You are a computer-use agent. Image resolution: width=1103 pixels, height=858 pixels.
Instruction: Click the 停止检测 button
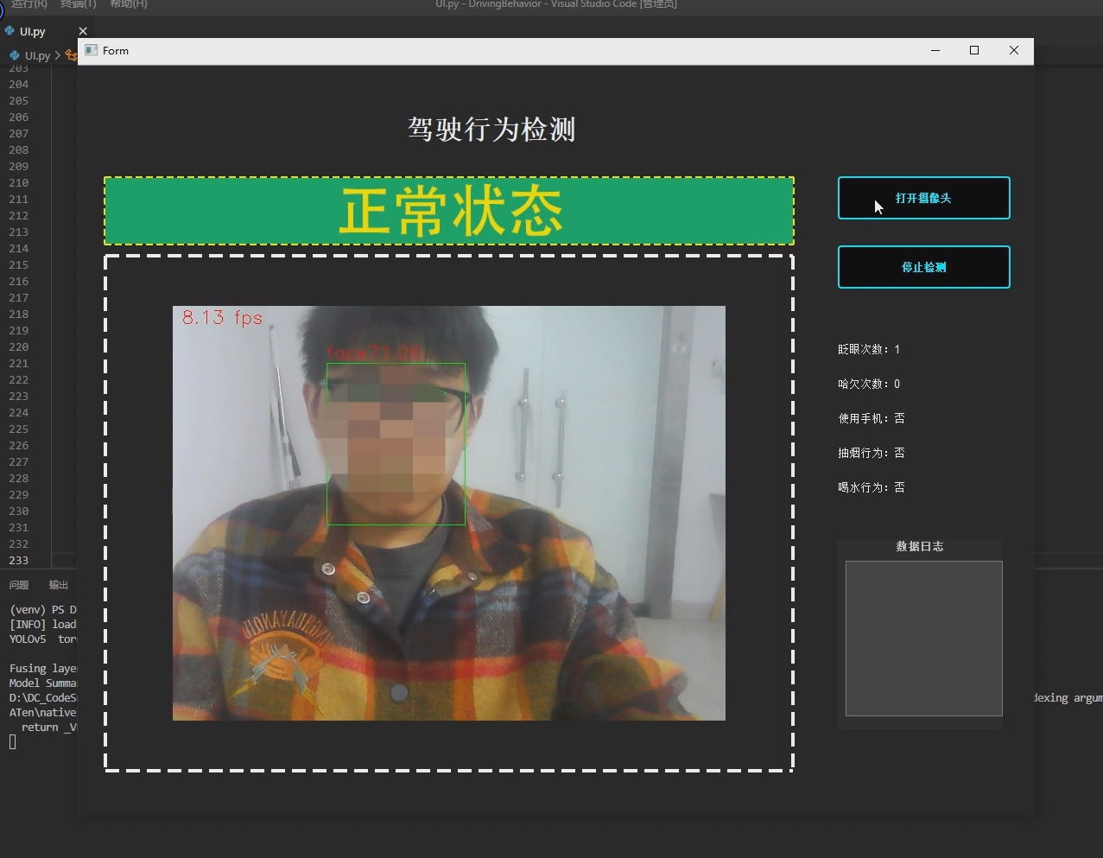[923, 267]
